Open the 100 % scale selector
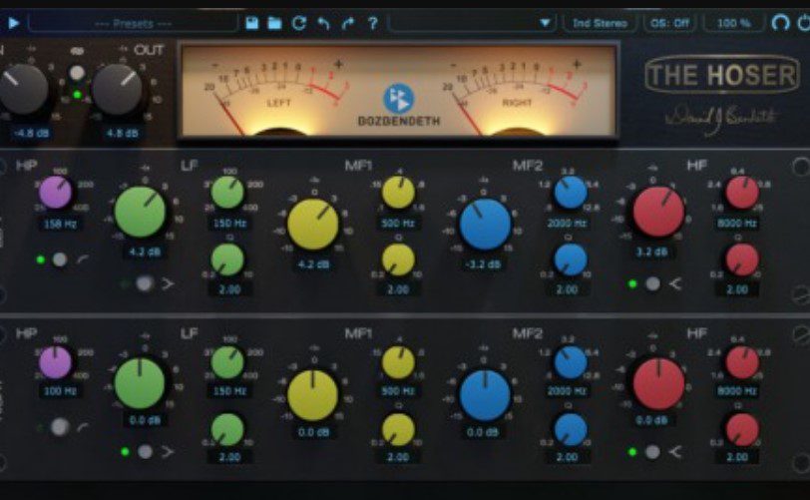The image size is (810, 500). 733,23
